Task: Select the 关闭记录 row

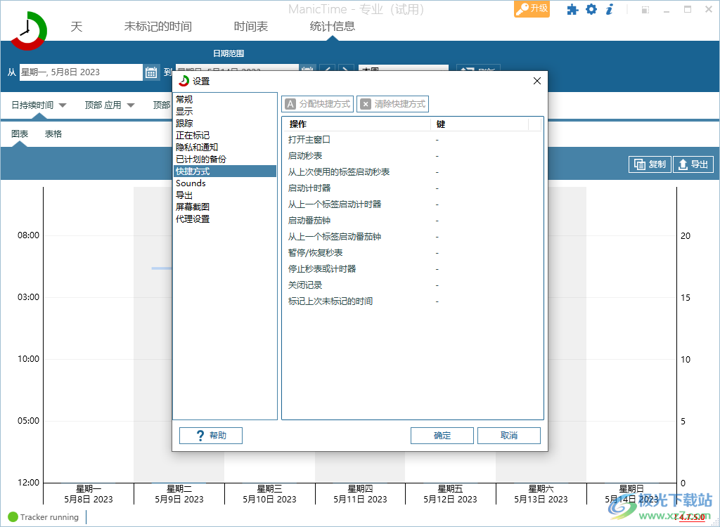Action: [412, 285]
